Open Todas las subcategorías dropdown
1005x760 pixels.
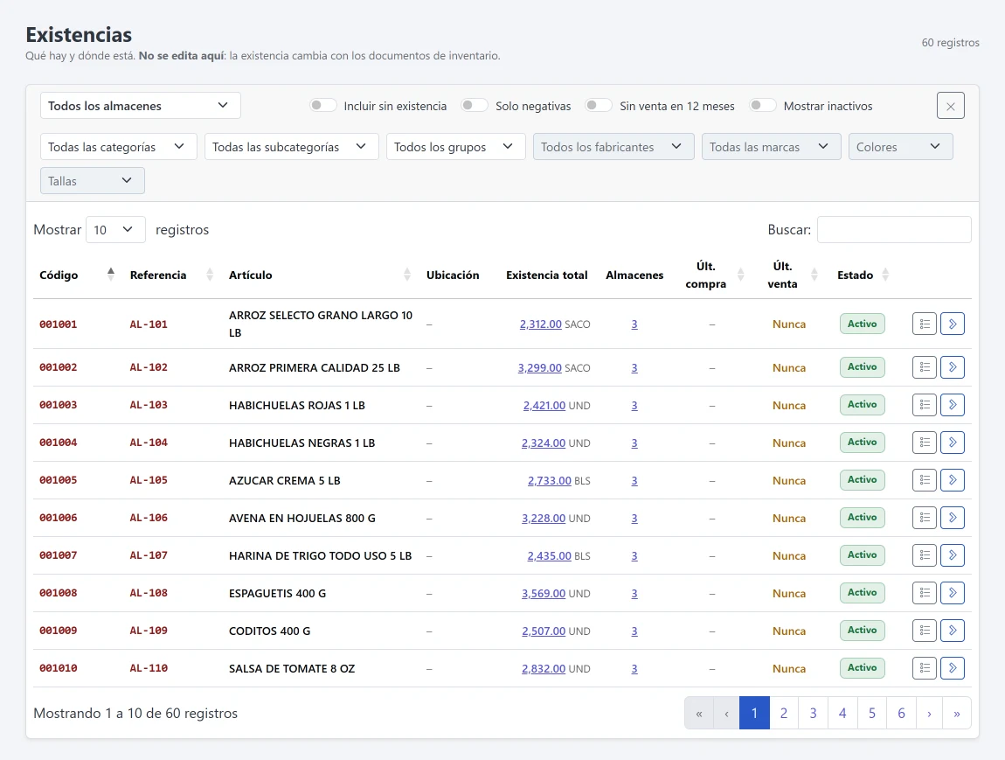pos(292,147)
